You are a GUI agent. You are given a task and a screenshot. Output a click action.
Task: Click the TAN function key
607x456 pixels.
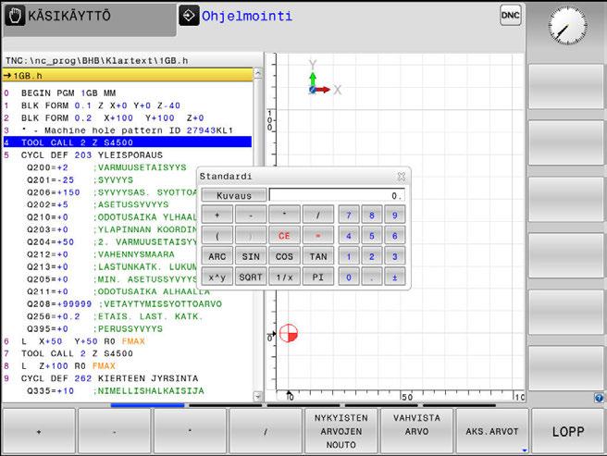pos(317,256)
